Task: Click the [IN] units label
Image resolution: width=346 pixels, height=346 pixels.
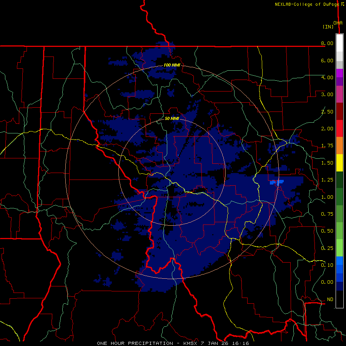Action: click(328, 27)
